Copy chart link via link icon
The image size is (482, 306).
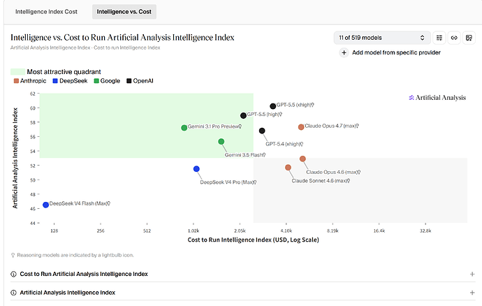454,38
